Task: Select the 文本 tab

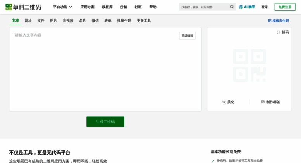Action: (x=15, y=20)
